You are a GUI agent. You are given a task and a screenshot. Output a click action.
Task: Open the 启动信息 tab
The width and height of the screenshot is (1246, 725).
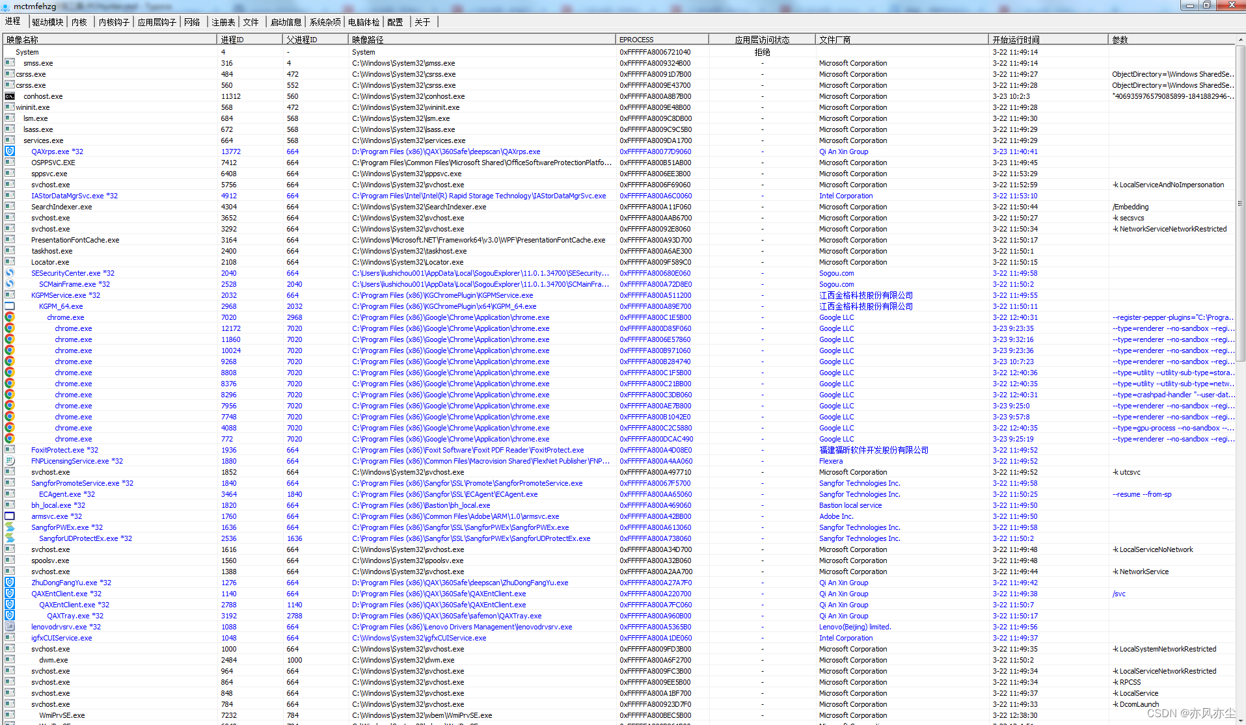[x=286, y=22]
